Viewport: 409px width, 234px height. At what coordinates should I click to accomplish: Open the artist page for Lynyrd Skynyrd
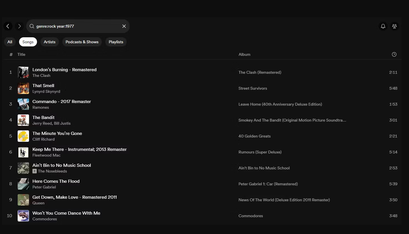tap(46, 91)
